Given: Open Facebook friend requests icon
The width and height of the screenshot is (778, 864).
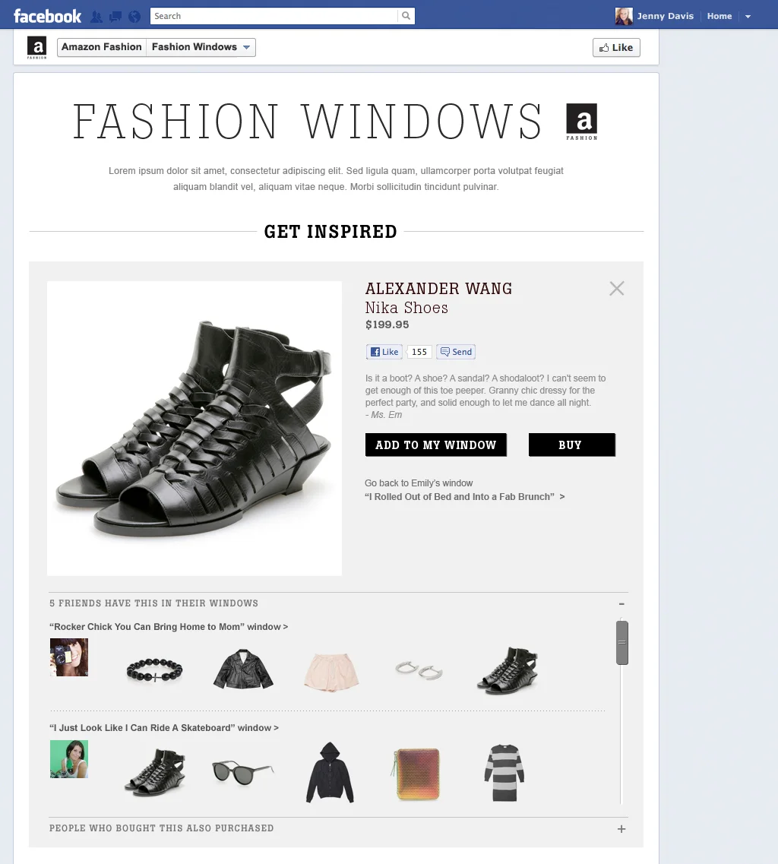Looking at the screenshot, I should pyautogui.click(x=96, y=17).
